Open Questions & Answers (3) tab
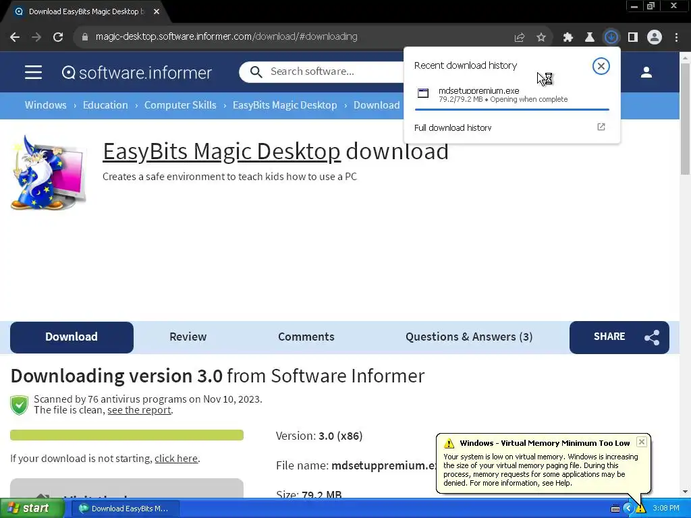This screenshot has width=691, height=518. coord(469,337)
